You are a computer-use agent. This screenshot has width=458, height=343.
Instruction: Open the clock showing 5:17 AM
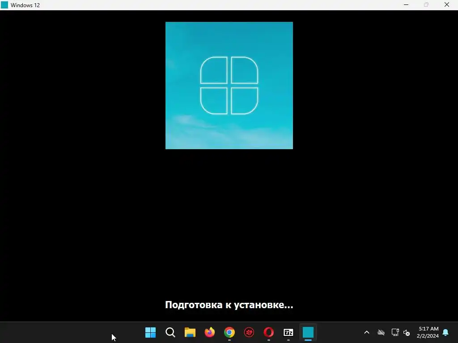[x=428, y=332]
